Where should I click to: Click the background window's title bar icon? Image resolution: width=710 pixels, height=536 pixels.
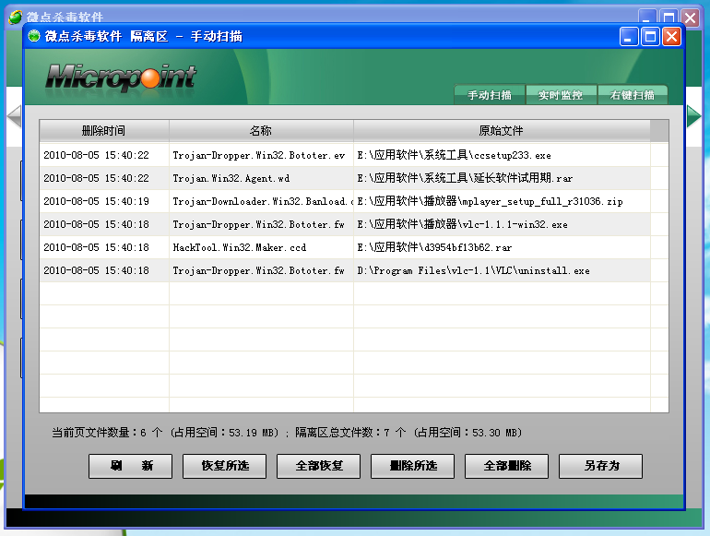[x=16, y=17]
